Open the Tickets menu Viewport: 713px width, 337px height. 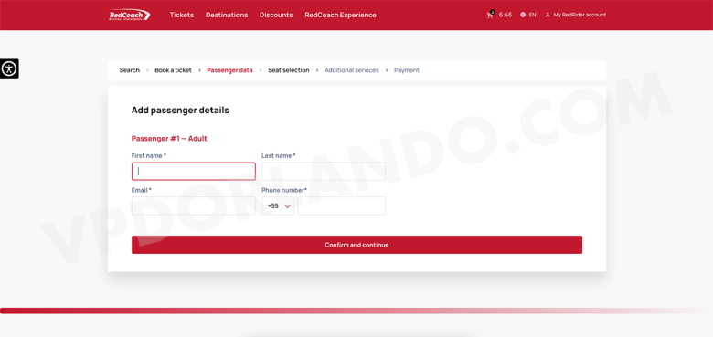pos(182,15)
